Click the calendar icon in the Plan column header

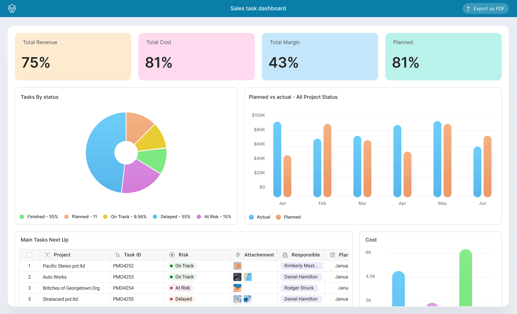point(332,255)
